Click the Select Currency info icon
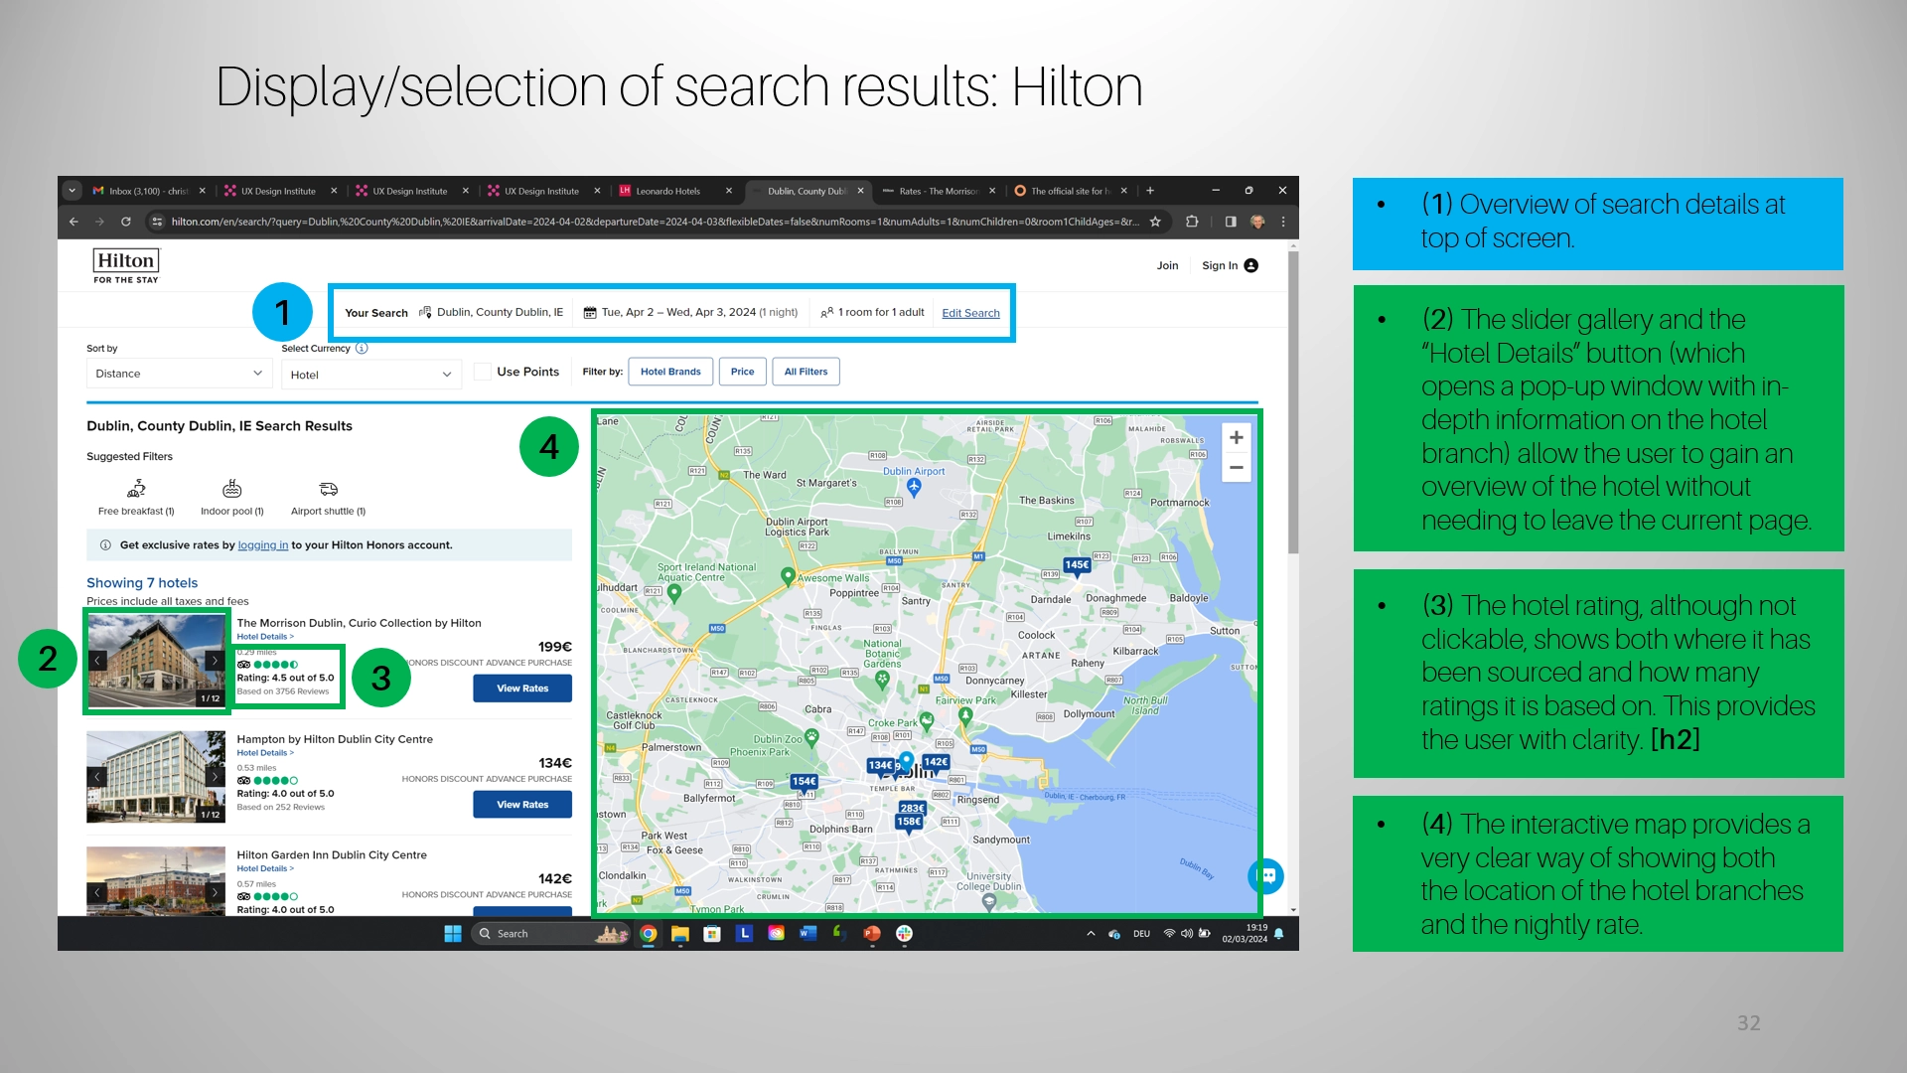The width and height of the screenshot is (1907, 1073). [362, 349]
